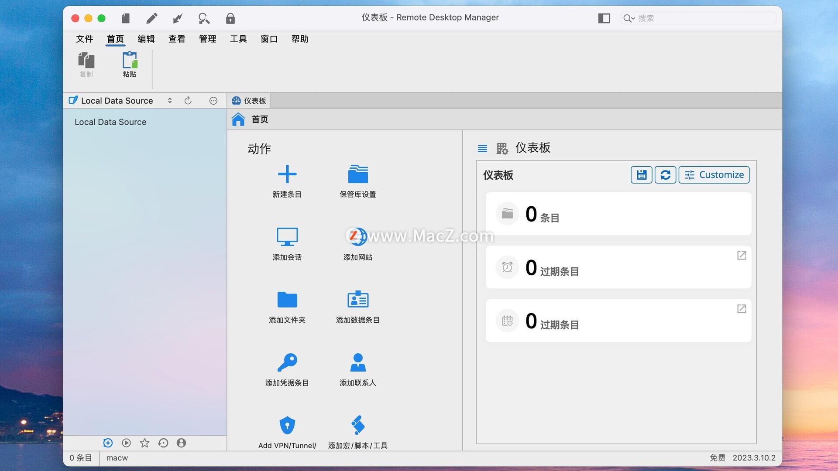Open the 管理 (Manage) menu
838x471 pixels.
[x=207, y=39]
